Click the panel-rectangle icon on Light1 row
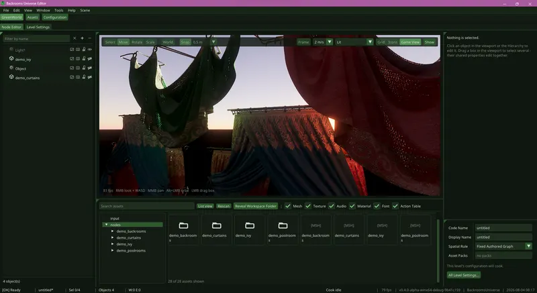 coord(78,50)
